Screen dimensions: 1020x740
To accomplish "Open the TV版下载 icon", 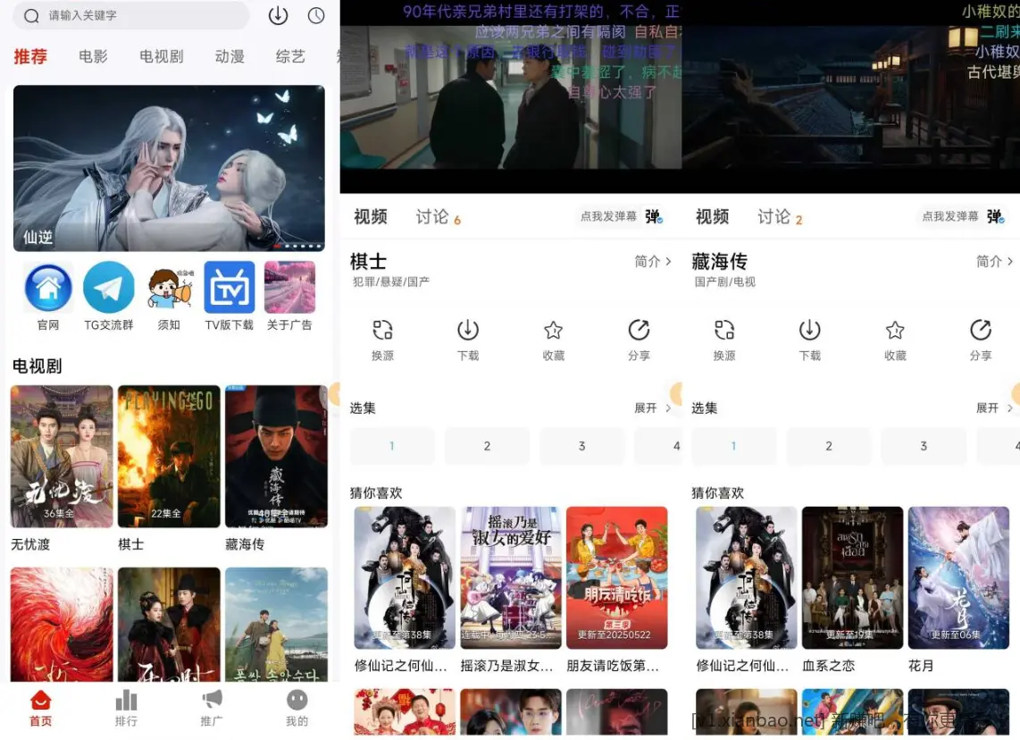I will (230, 288).
